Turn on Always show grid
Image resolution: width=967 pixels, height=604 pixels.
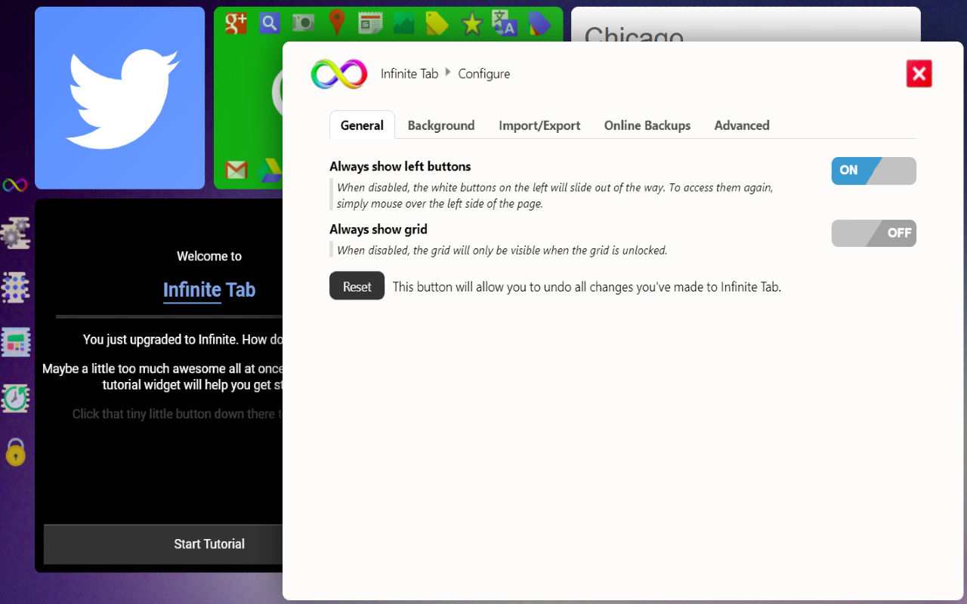(873, 233)
